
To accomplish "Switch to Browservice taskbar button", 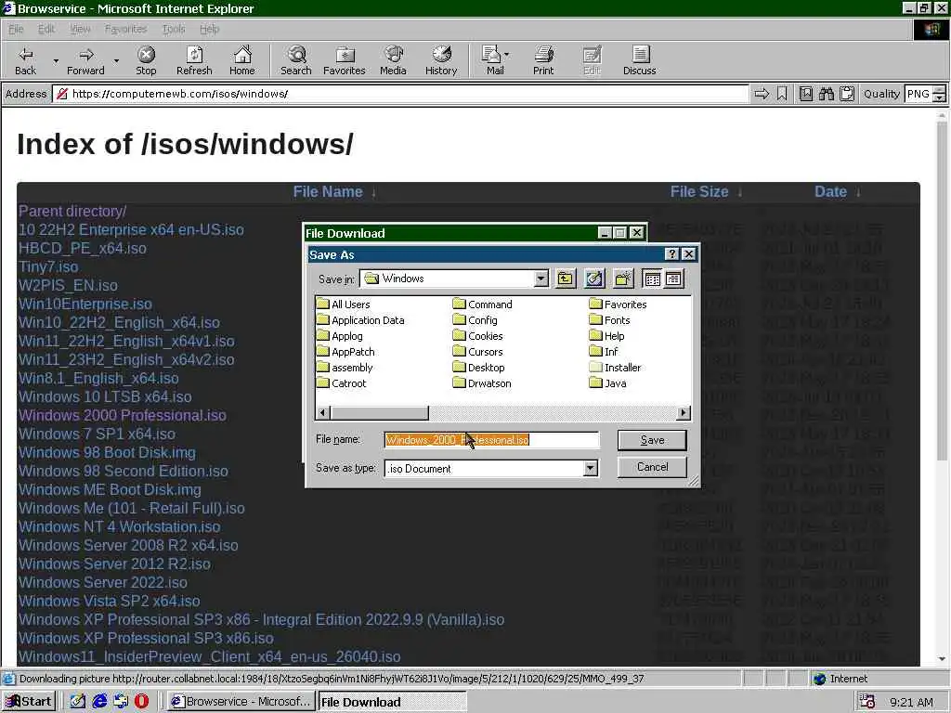I will tap(241, 702).
